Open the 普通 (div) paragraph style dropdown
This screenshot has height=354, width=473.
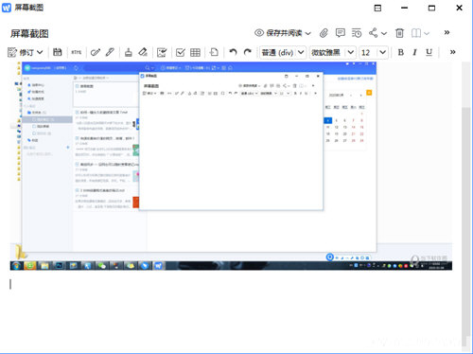point(282,52)
